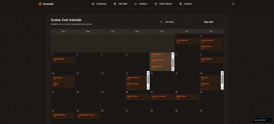Image resolution: width=274 pixels, height=124 pixels.
Task: Open the Standard Search task
Action: 160,61
